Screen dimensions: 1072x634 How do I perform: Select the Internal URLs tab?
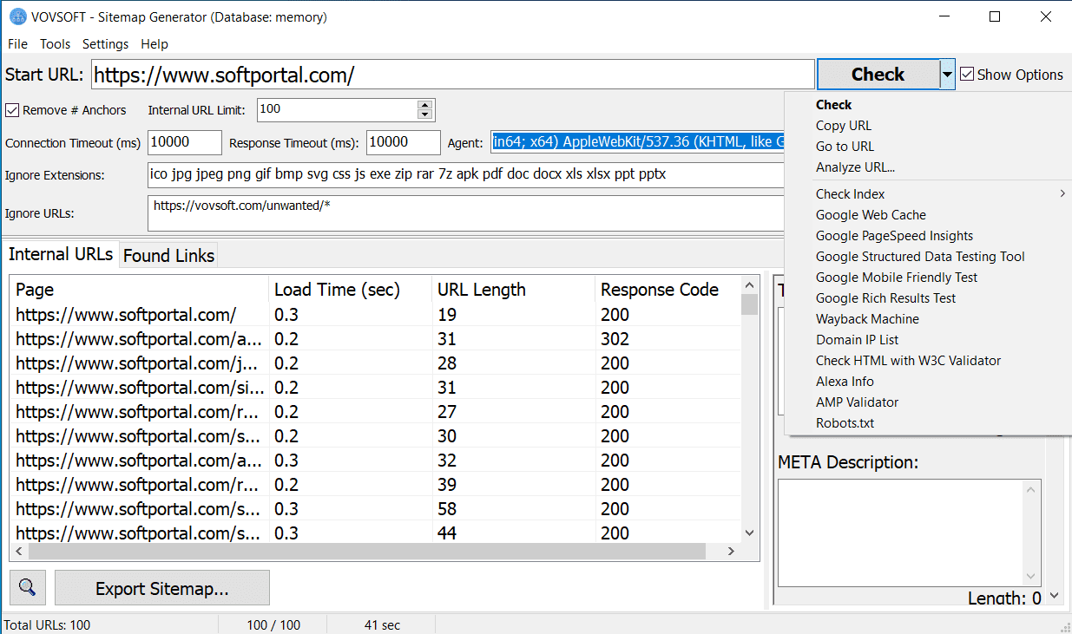[x=61, y=254]
